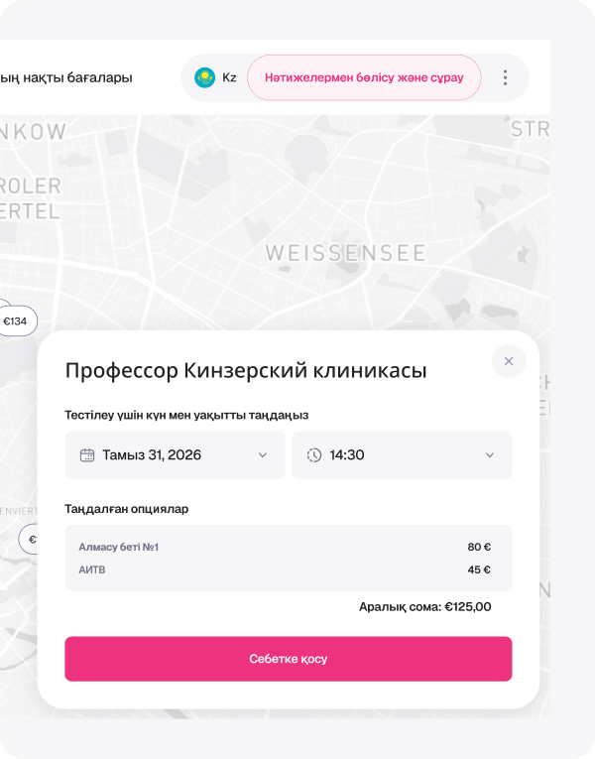Expand the date dropdown chevron
This screenshot has height=759, width=595.
click(263, 455)
